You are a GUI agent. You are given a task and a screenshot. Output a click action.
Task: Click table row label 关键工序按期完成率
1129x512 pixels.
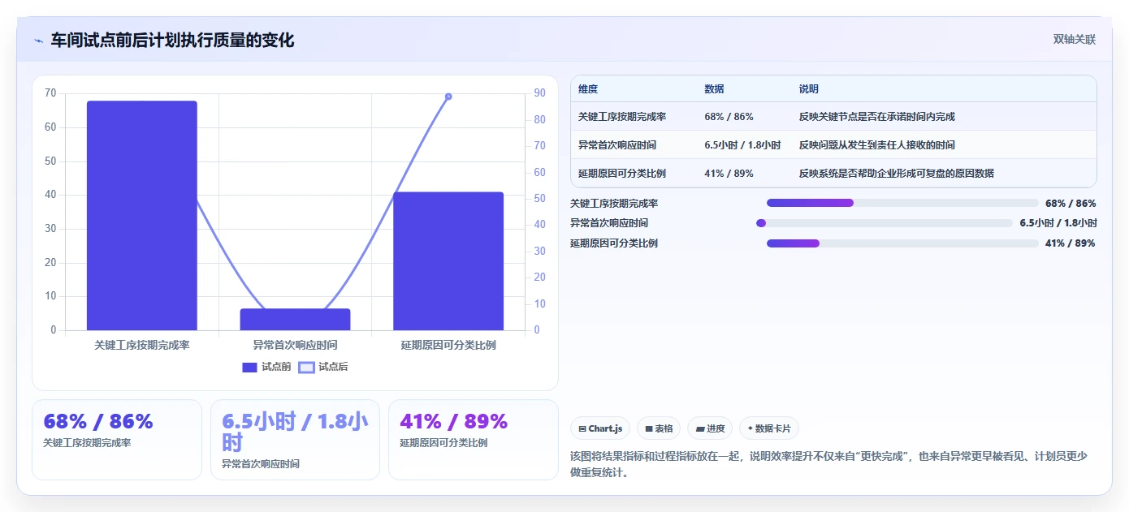(x=622, y=117)
